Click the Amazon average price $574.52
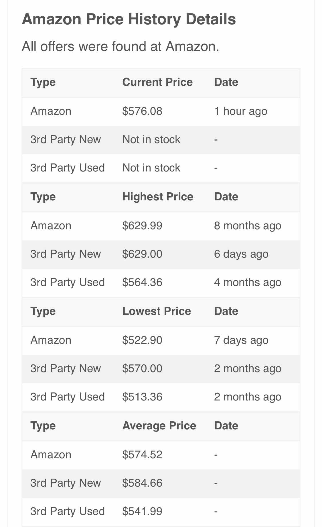This screenshot has height=527, width=322. point(142,455)
